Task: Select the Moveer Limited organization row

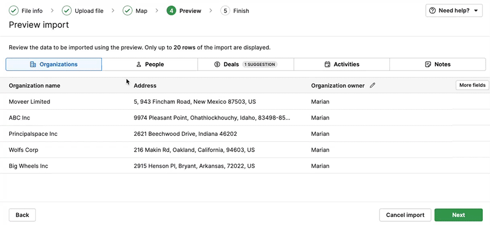Action: point(29,102)
